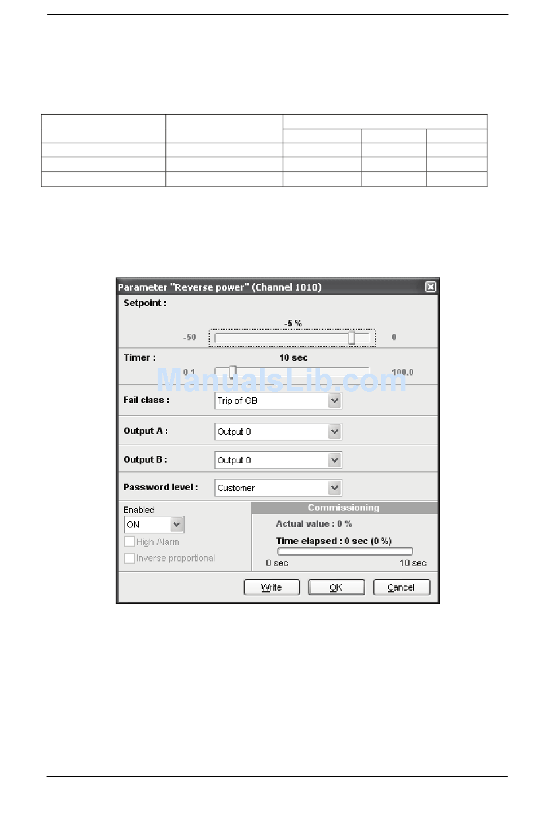555x824 pixels.
Task: Click the 'Commissioning' header
Action: tap(344, 508)
